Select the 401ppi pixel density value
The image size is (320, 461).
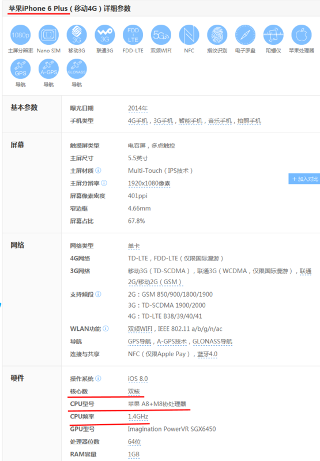click(x=138, y=196)
